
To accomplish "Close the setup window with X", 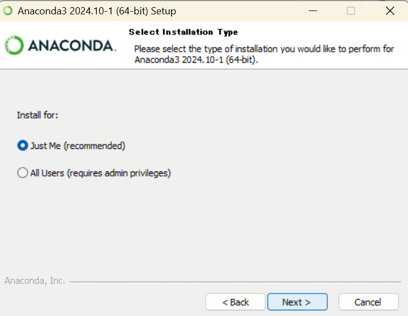I will (x=390, y=11).
